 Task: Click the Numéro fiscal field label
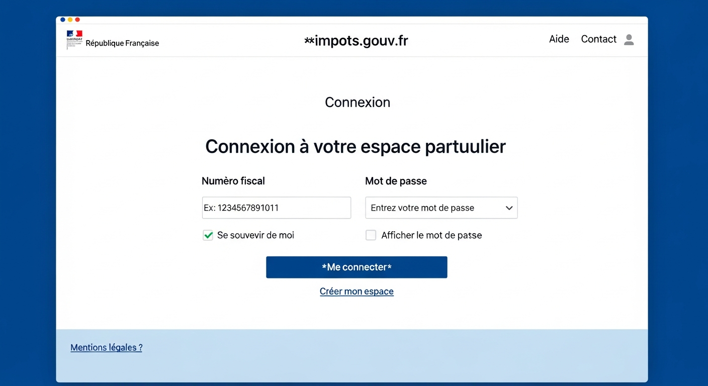(x=233, y=181)
